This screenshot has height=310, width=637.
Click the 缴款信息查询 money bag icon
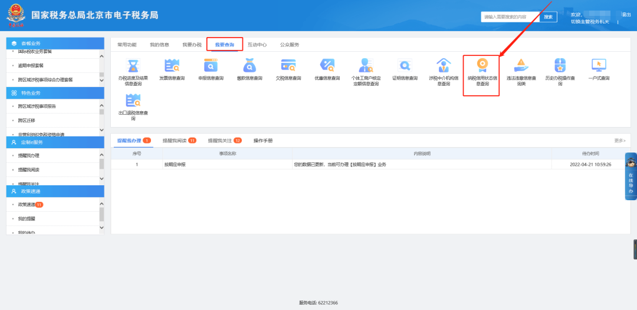tap(249, 65)
